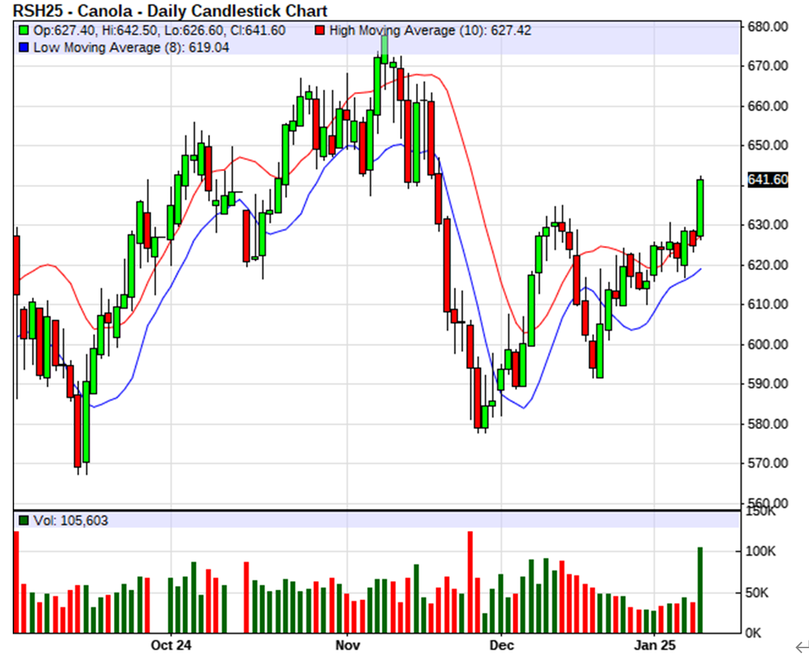Click the 680.00 price axis label

(x=768, y=27)
